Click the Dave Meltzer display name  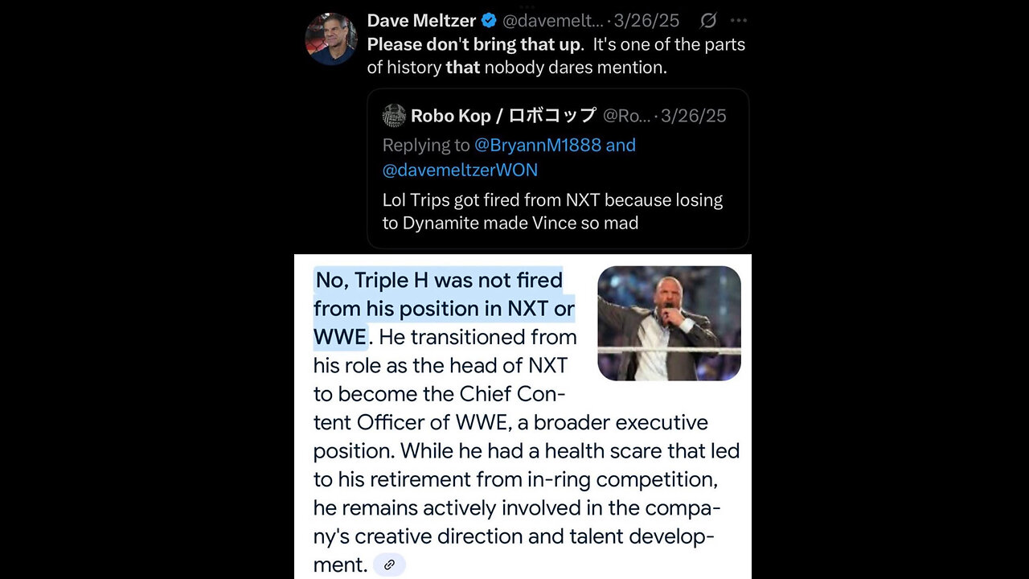(x=421, y=21)
